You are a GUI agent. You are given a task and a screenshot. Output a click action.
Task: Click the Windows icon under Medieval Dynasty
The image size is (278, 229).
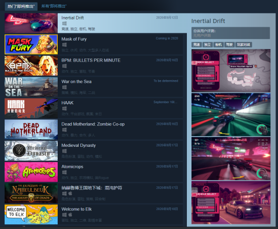coord(64,151)
